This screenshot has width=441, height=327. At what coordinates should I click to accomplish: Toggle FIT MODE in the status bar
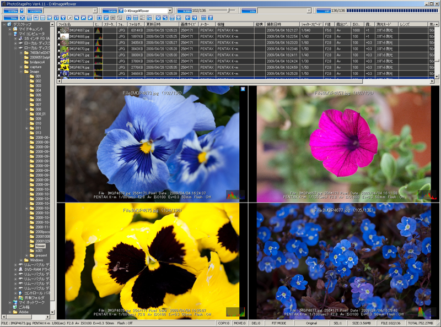tap(278, 322)
